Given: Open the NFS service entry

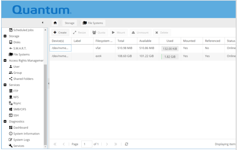Looking at the screenshot, I should [14, 97].
